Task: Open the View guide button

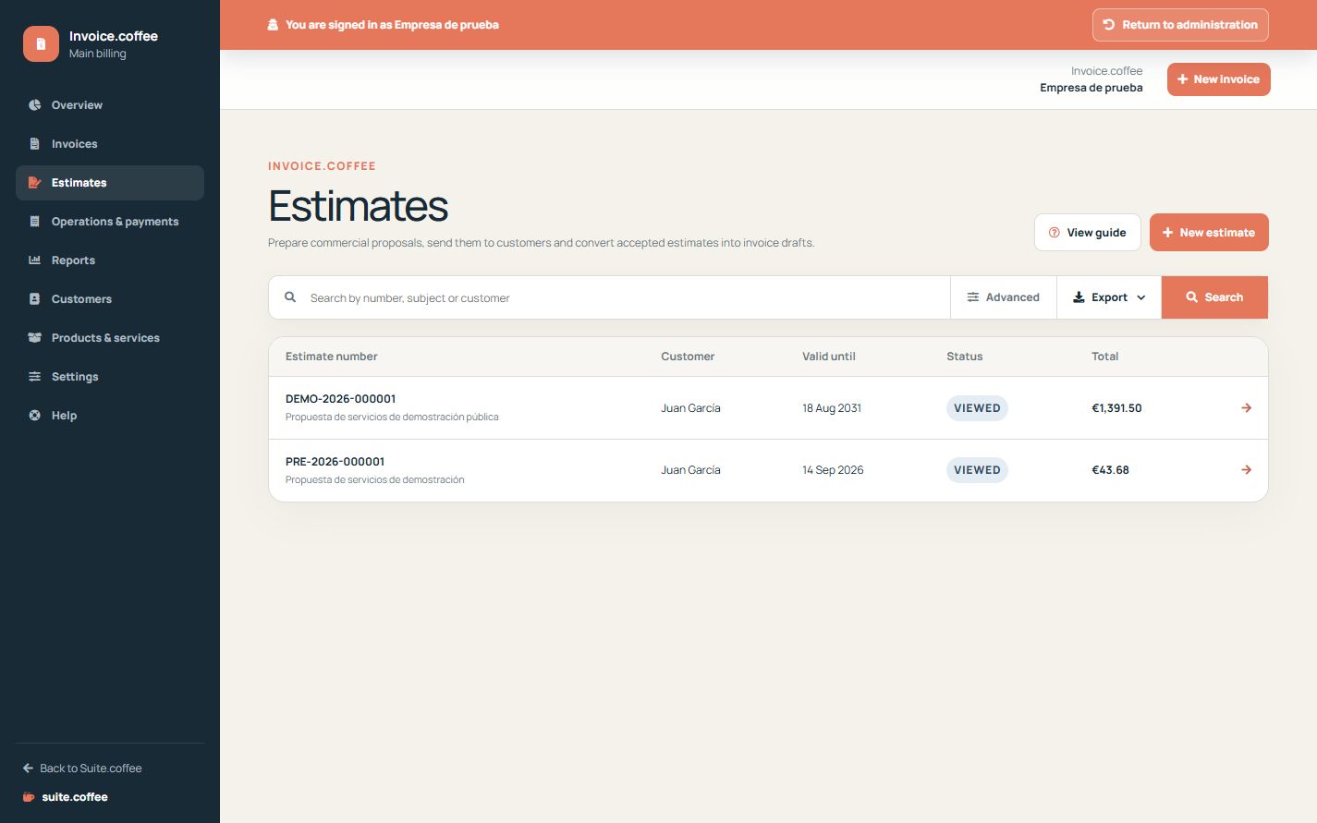Action: [x=1088, y=233]
